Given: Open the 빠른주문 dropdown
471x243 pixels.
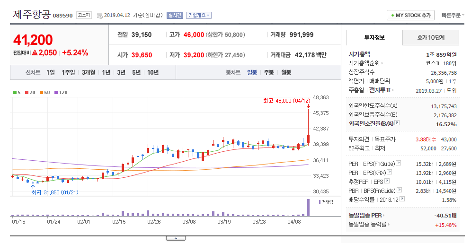Looking at the screenshot, I should (453, 15).
